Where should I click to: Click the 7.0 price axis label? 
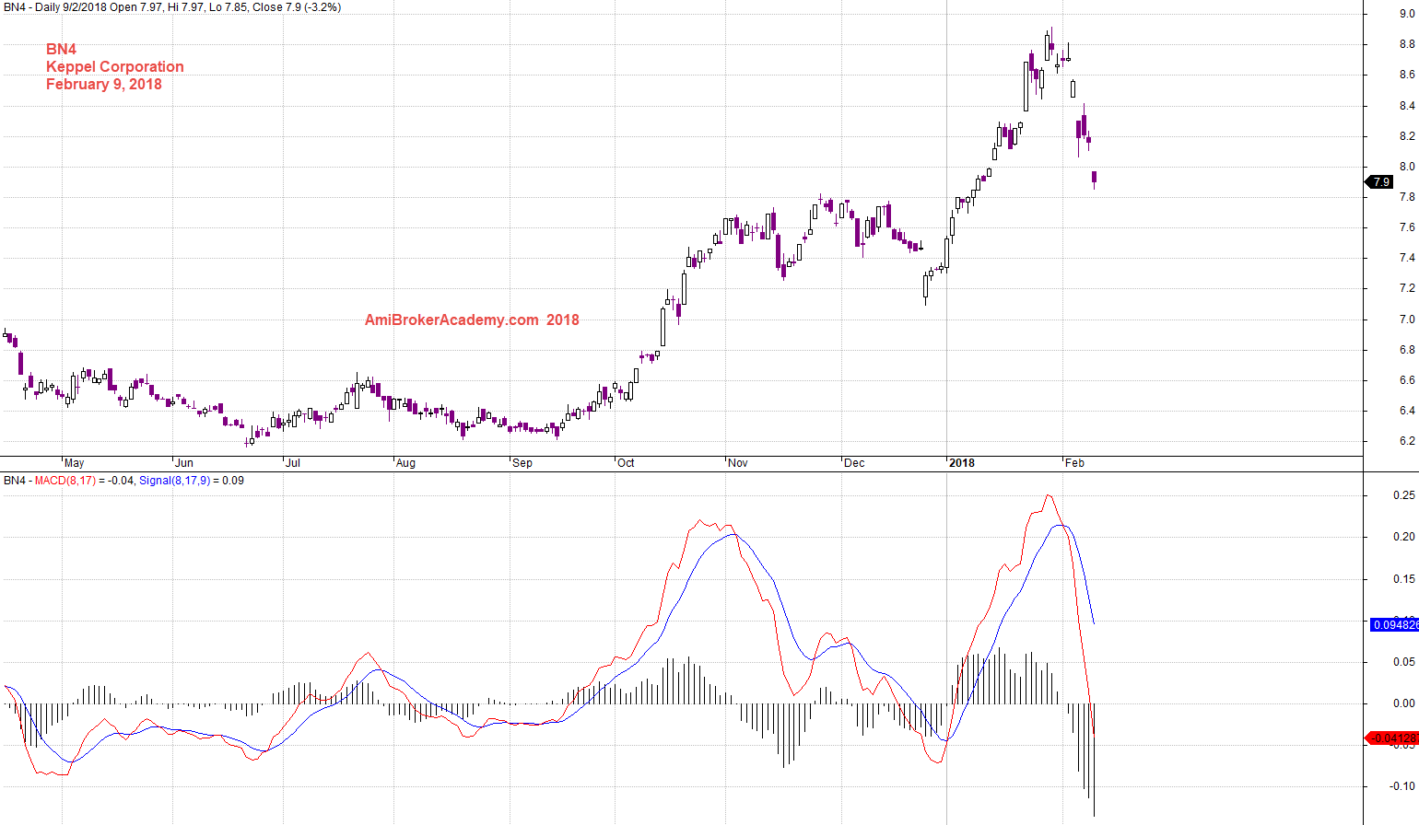(x=1407, y=320)
